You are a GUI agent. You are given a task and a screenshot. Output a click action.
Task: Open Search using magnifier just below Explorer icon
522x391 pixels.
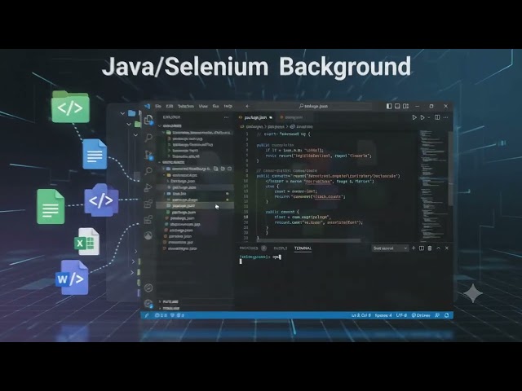tap(148, 137)
